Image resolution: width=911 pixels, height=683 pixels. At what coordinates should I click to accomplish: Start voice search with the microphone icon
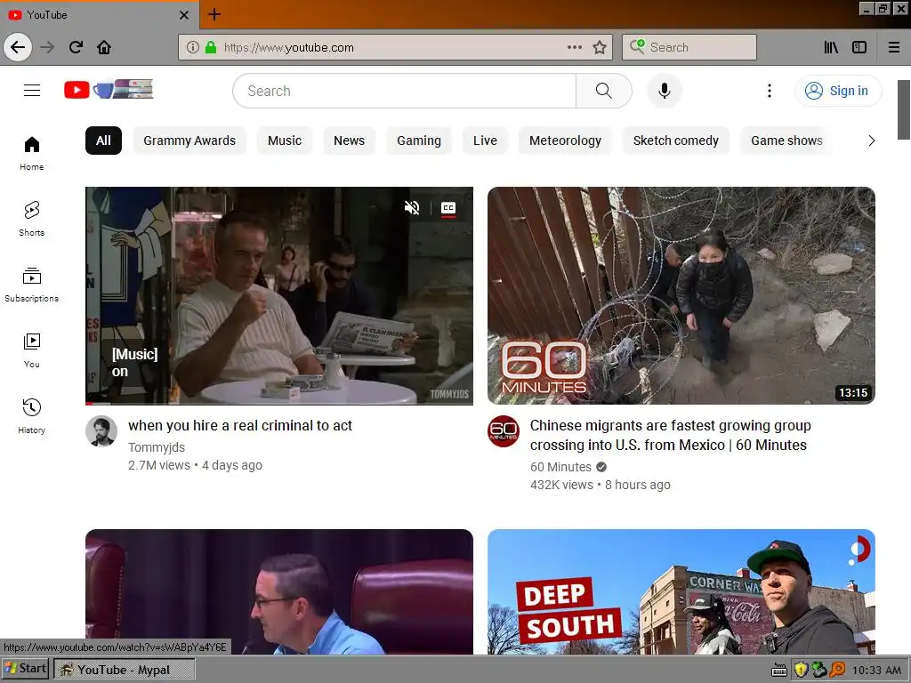[664, 91]
